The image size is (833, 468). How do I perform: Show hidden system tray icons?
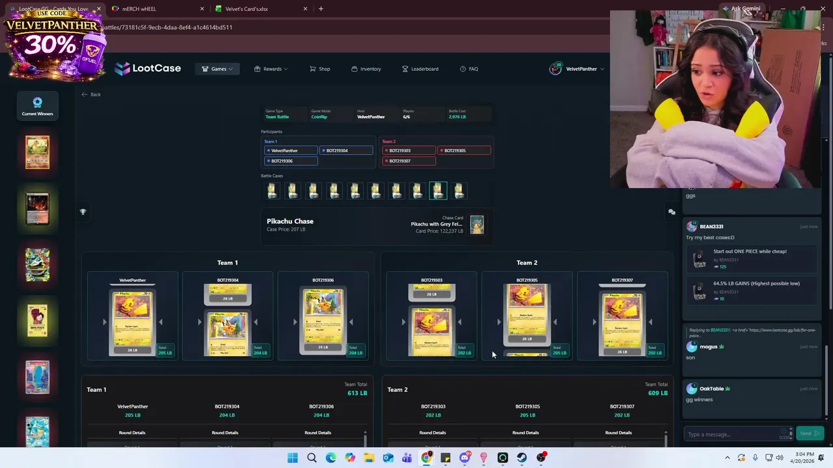coord(728,458)
